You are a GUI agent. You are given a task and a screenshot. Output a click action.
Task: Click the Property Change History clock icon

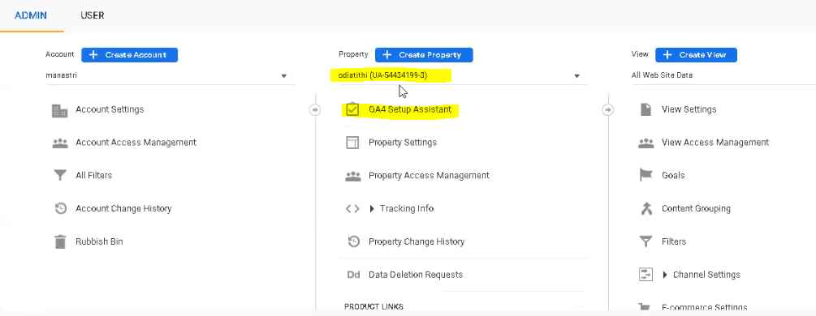(x=353, y=241)
